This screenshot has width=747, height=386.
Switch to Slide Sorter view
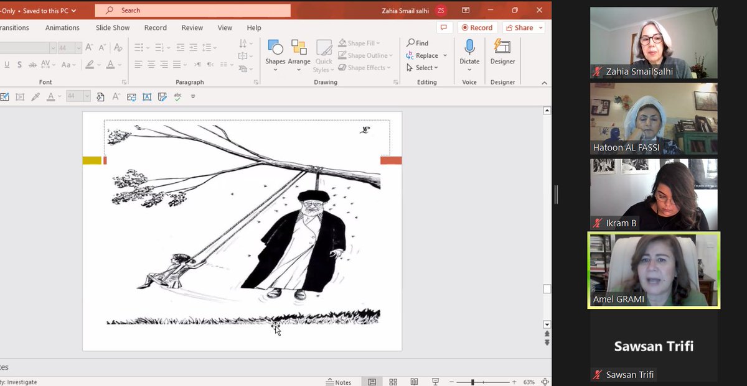click(x=393, y=382)
